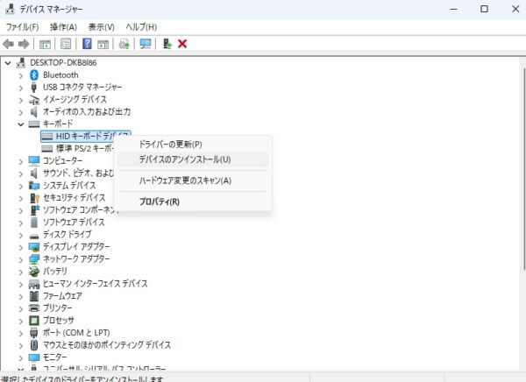Screen dimensions: 526x382
Task: Click the USB コネクタ マネージャー icon
Action: point(34,88)
